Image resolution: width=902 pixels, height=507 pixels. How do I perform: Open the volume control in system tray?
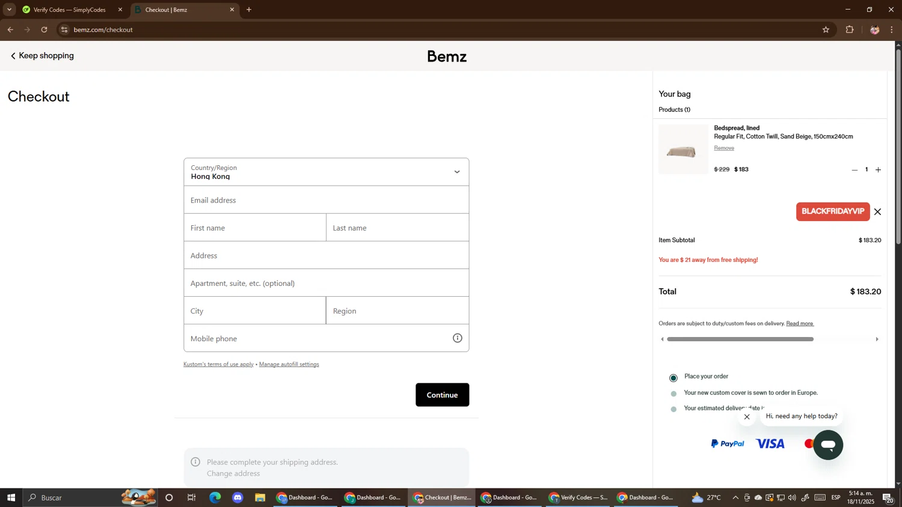(791, 497)
